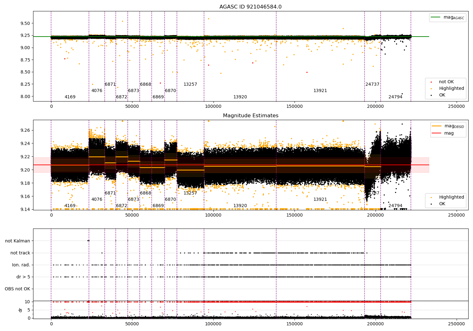Click the 'Magnitude Estimates' subplot title
Screen dimensions: 473x331
tap(250, 116)
